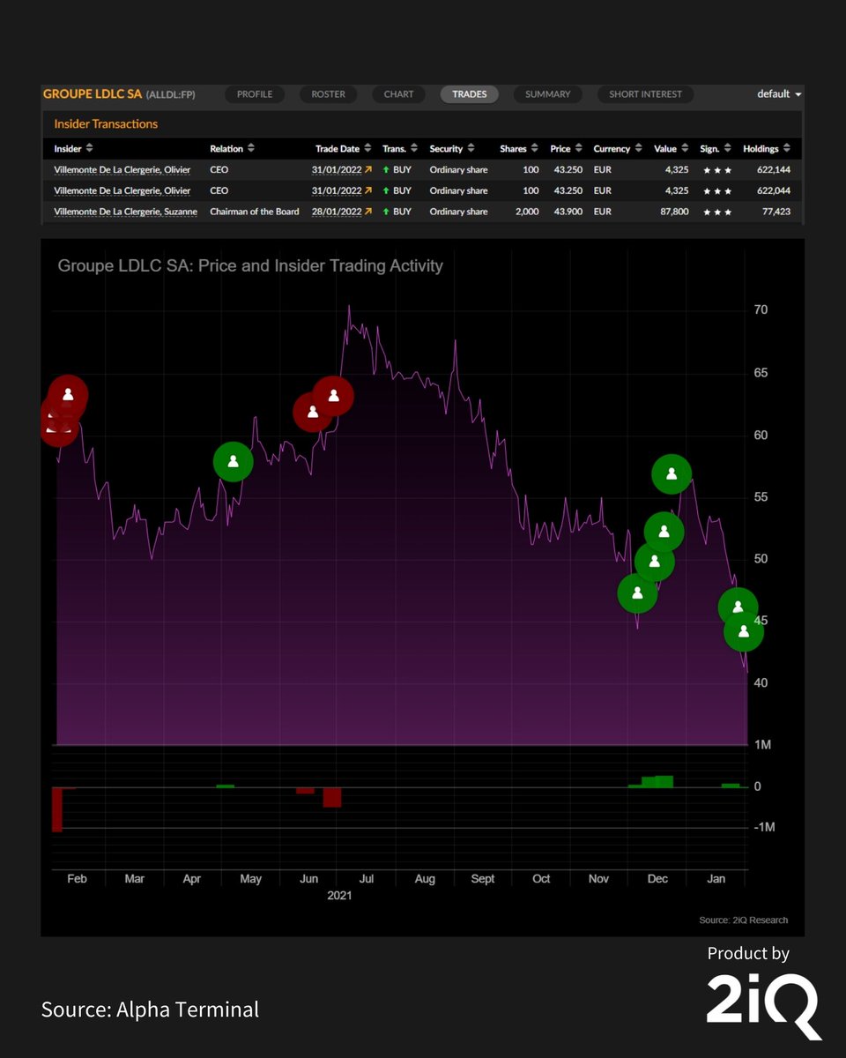Switch to the Summary tab
Image resolution: width=846 pixels, height=1058 pixels.
click(x=548, y=94)
